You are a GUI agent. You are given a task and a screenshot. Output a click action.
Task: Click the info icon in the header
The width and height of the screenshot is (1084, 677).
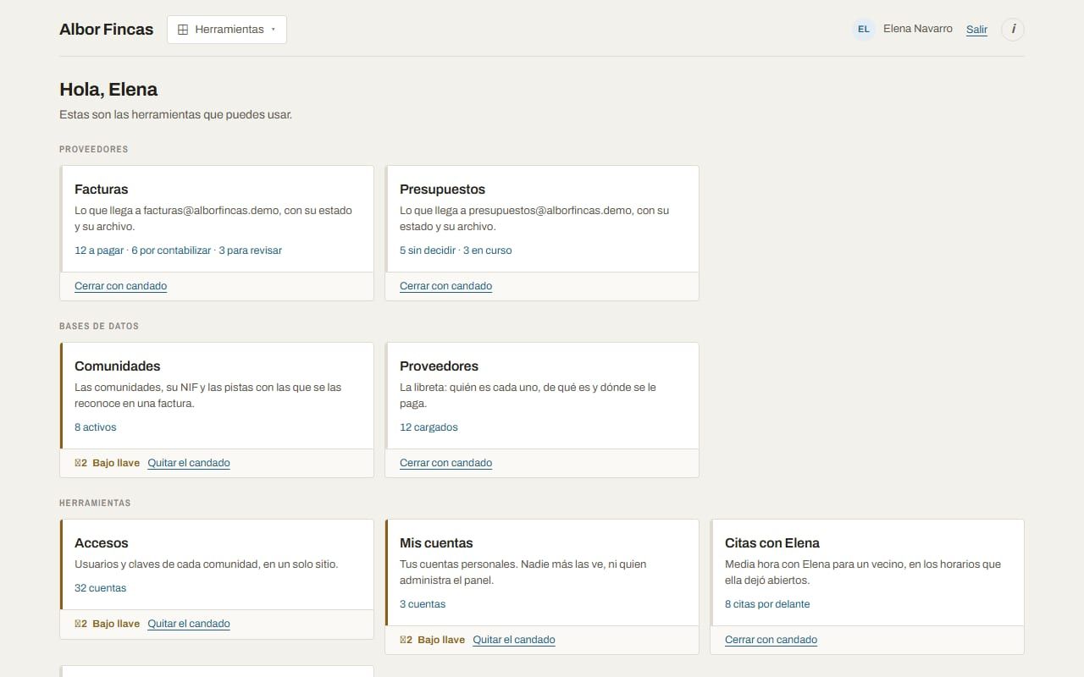(1013, 29)
